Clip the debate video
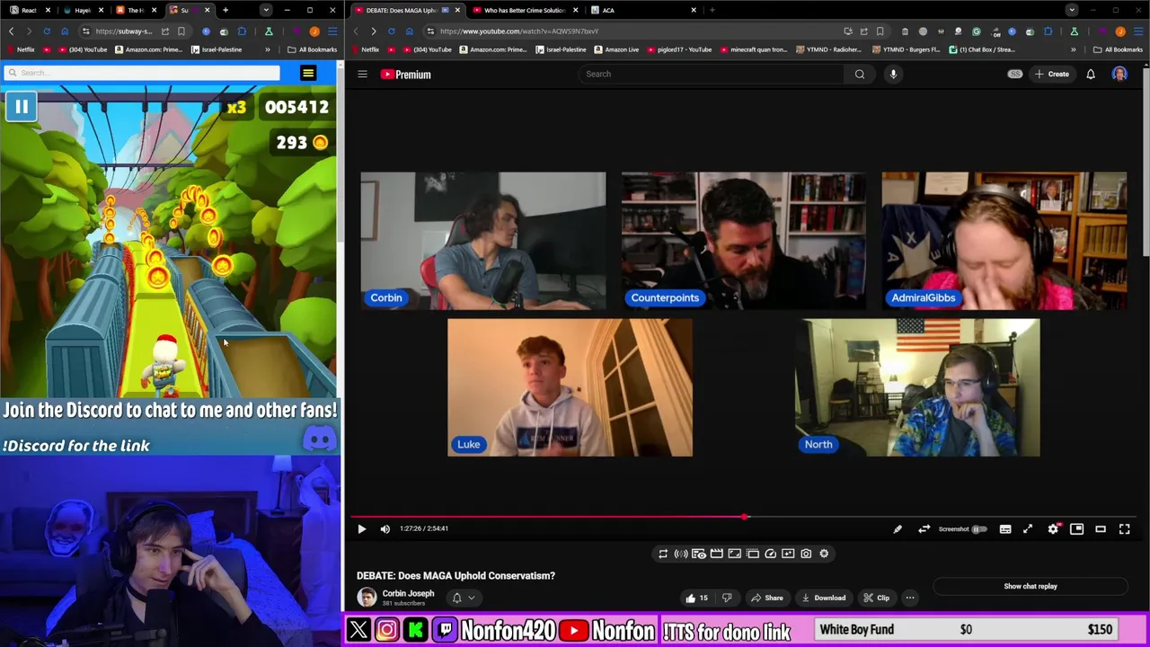This screenshot has width=1150, height=647. coord(876,598)
